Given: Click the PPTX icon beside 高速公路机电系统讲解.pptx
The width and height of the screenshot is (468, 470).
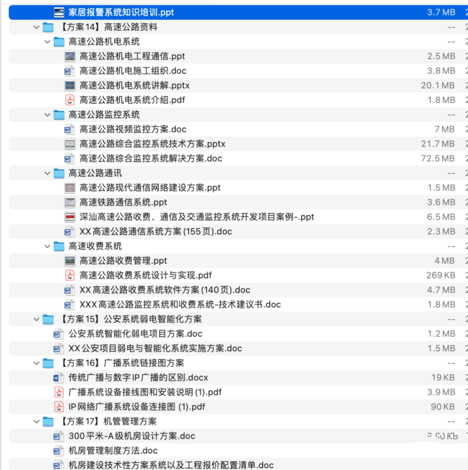Looking at the screenshot, I should (x=70, y=85).
